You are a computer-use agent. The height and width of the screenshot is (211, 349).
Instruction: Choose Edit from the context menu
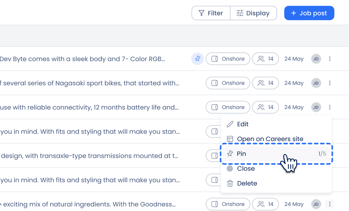pos(276,124)
